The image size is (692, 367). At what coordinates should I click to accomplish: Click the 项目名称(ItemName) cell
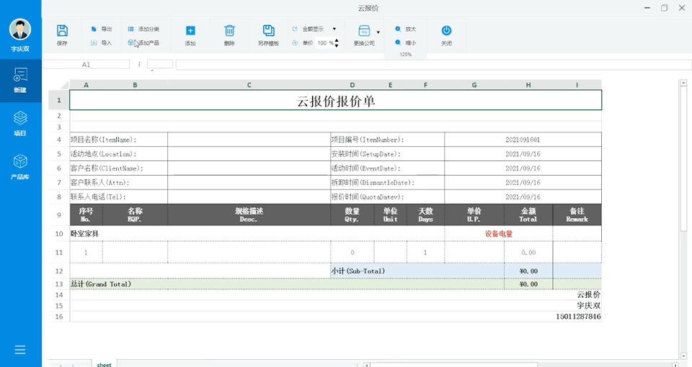click(119, 140)
